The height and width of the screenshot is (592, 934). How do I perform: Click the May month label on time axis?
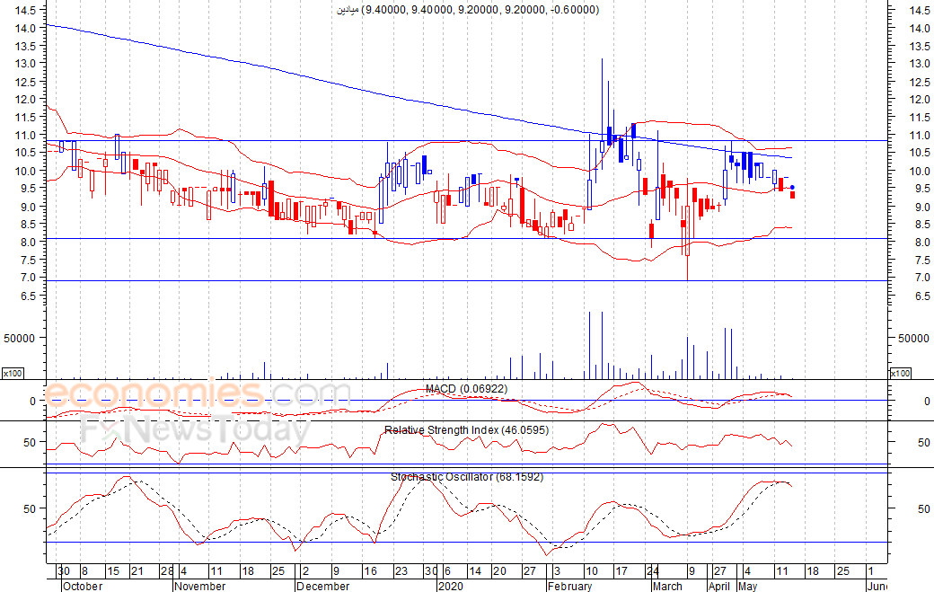coord(747,586)
